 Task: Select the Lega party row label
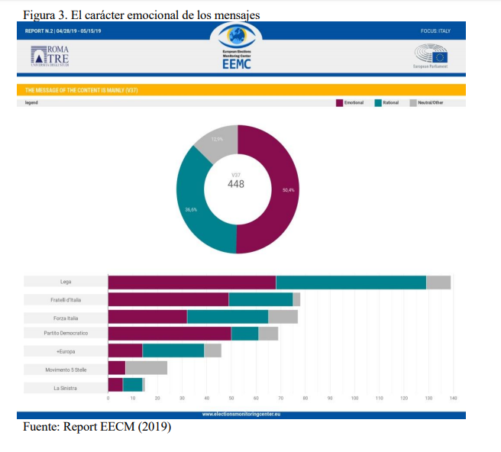pos(66,282)
